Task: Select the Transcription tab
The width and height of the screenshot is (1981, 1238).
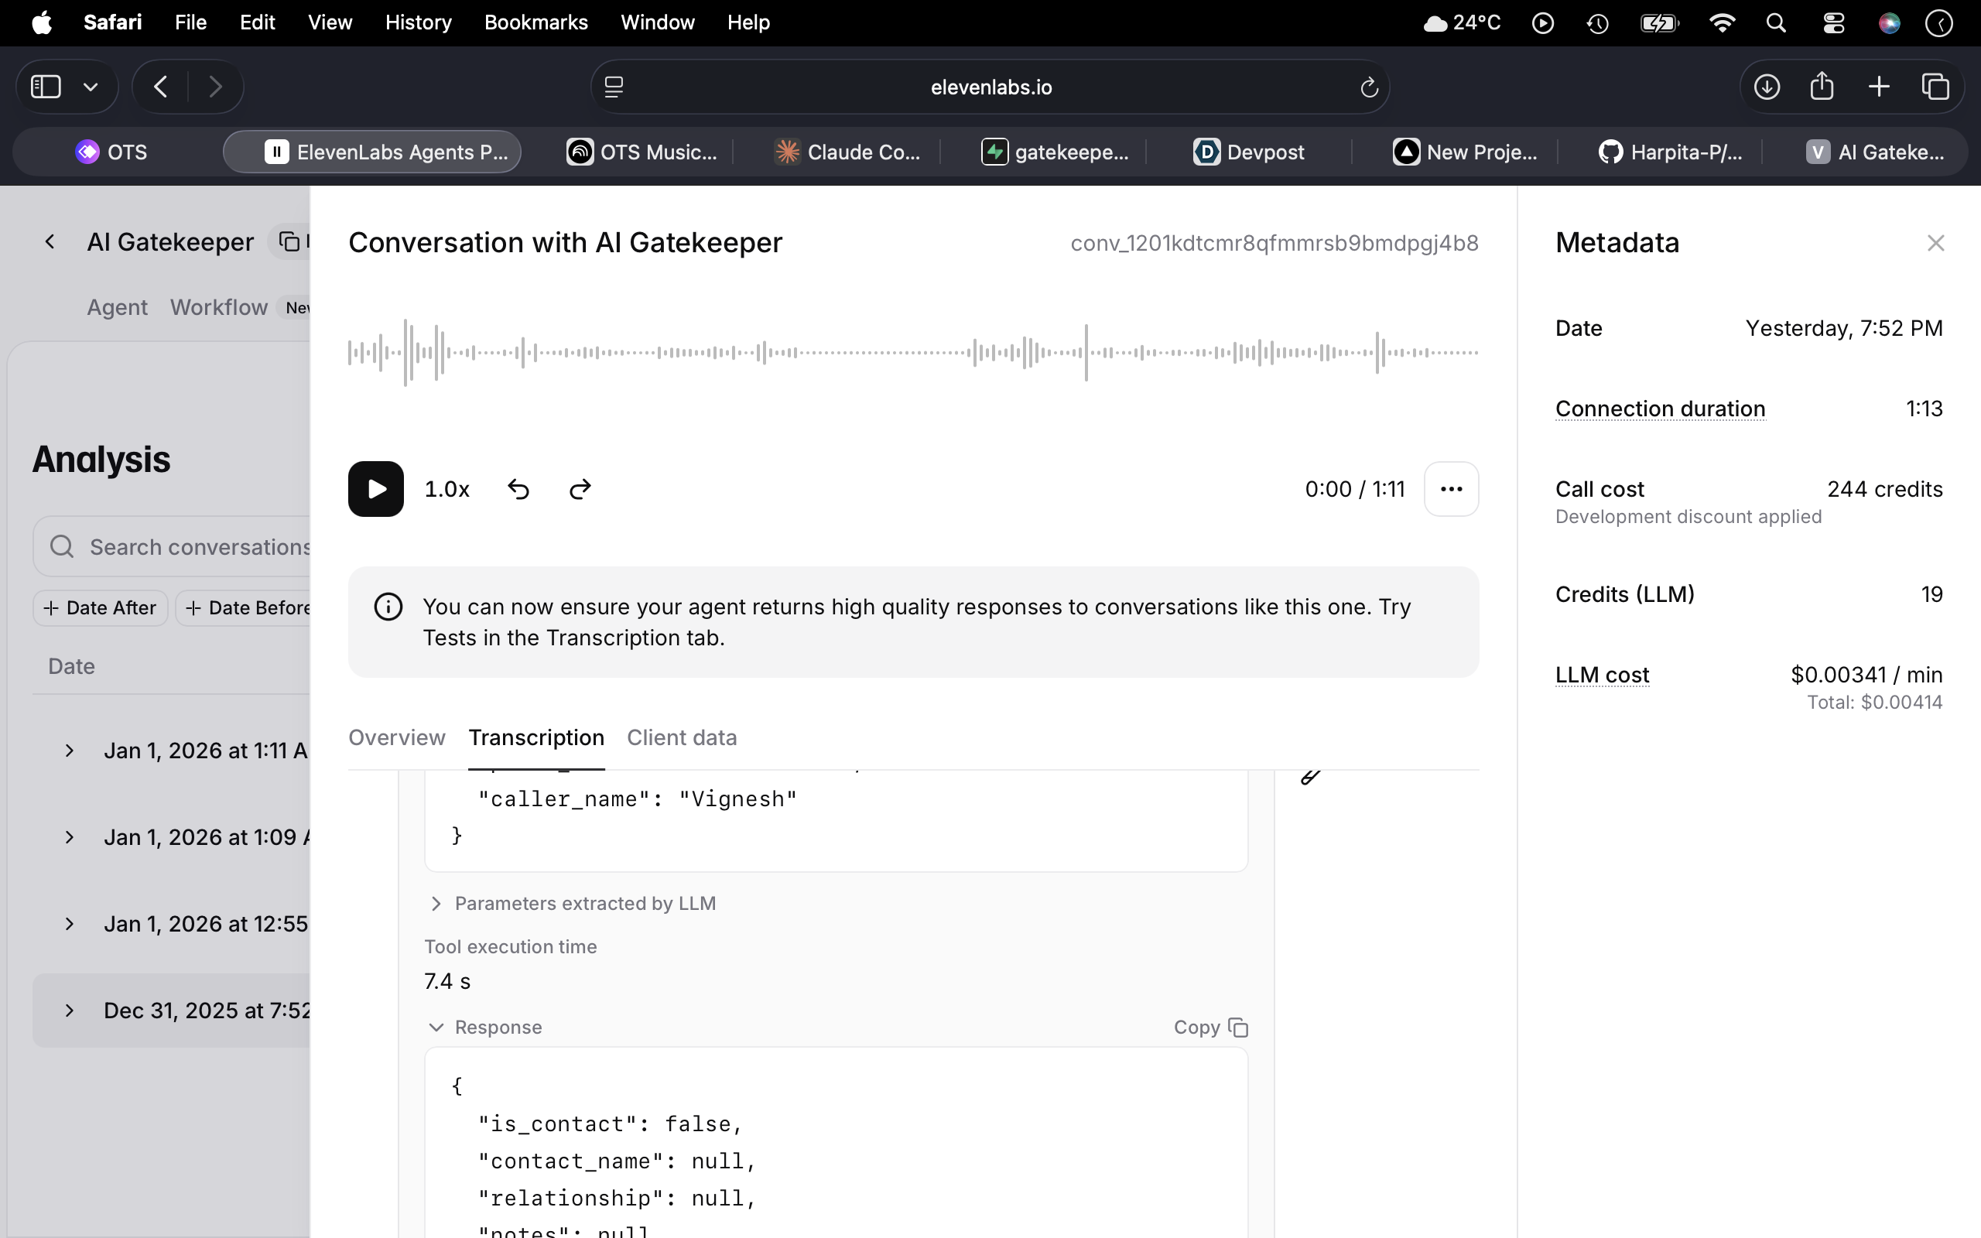Action: point(536,737)
